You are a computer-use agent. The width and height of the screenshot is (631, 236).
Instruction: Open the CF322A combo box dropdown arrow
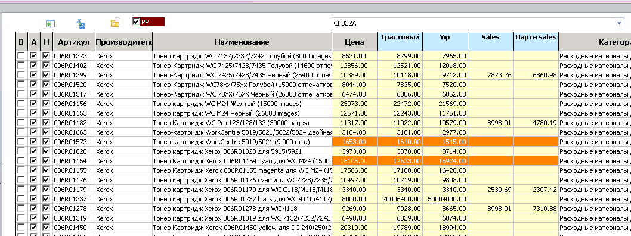pyautogui.click(x=619, y=23)
